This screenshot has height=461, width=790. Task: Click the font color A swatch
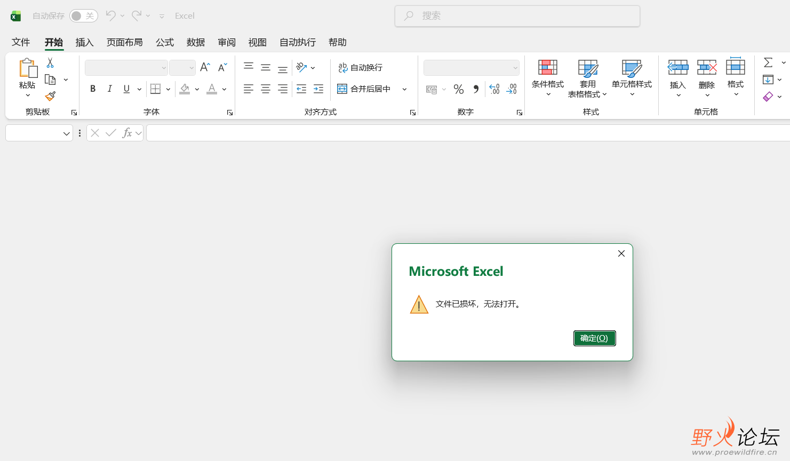coord(212,89)
